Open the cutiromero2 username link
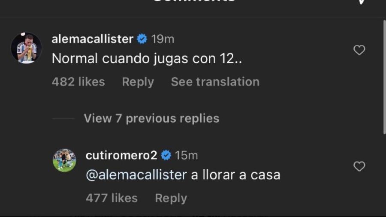 [x=121, y=155]
